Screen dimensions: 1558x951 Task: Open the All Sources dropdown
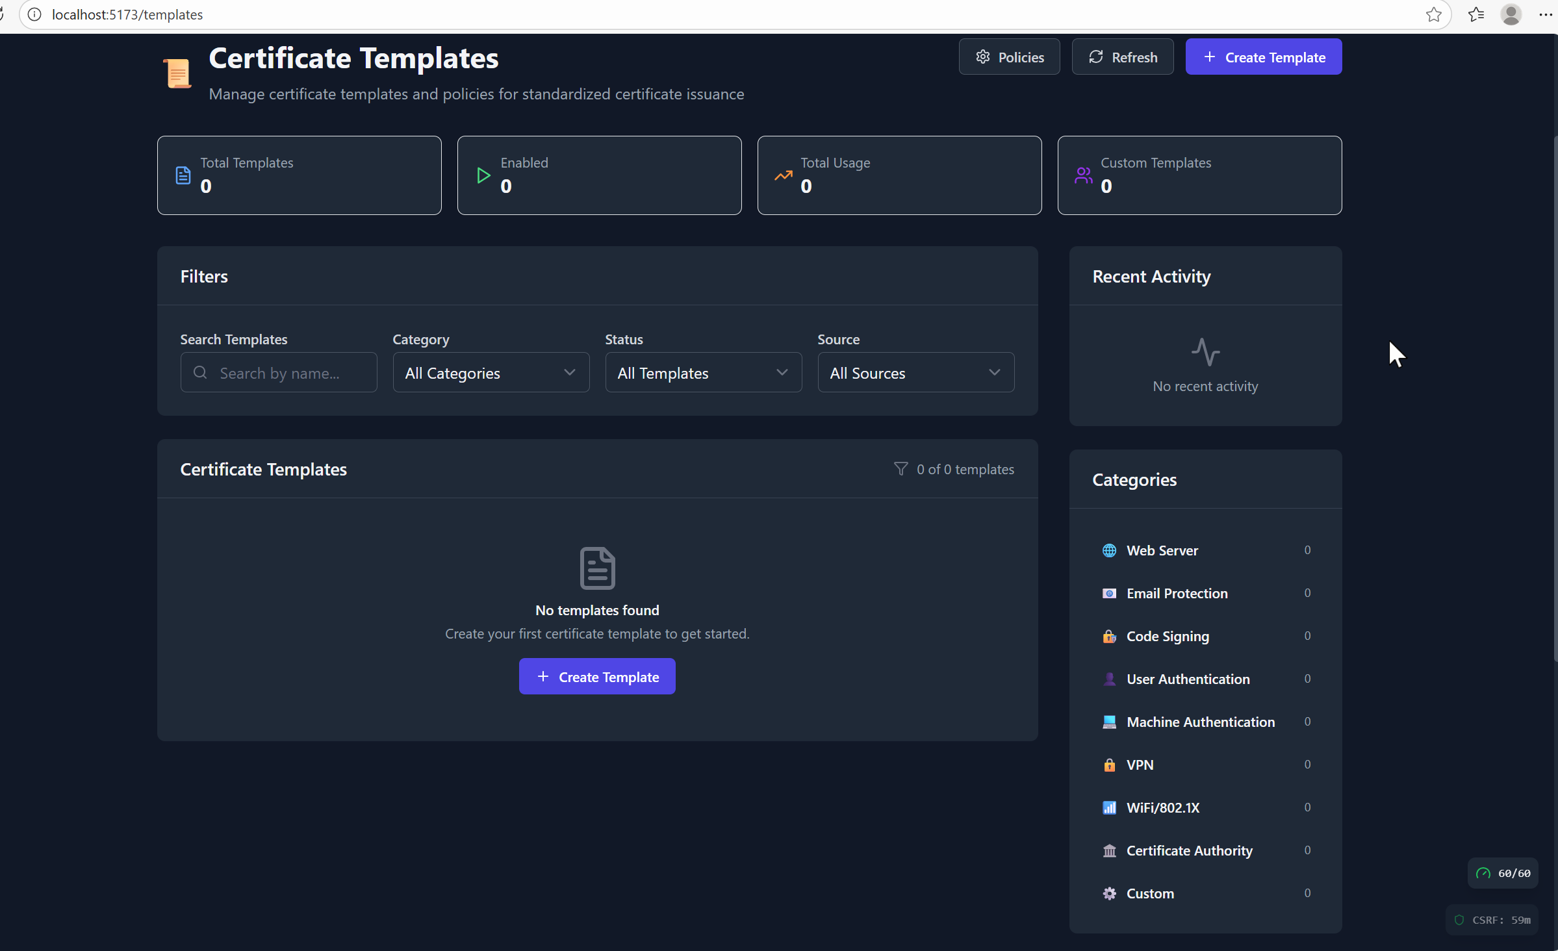tap(915, 373)
